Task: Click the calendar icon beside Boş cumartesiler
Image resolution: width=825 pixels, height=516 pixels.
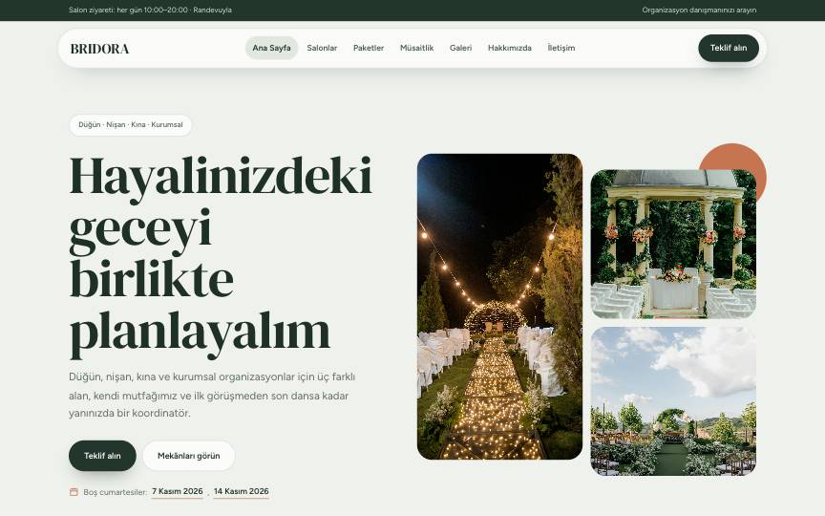Action: 74,492
